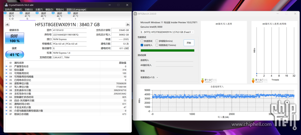Screen dimensions: 301x135
Task: Select SMART row 06 读取单位计数
Action: tap(66, 83)
